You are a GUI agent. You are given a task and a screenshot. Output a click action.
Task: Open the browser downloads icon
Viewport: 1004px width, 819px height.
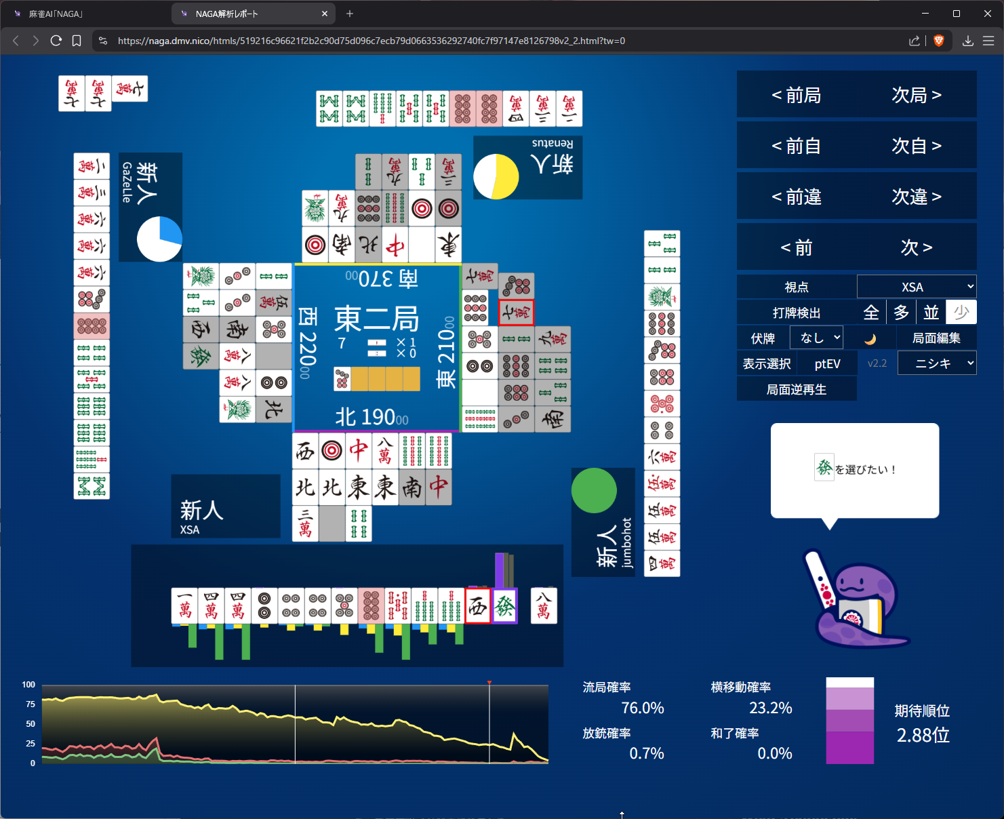click(x=968, y=41)
